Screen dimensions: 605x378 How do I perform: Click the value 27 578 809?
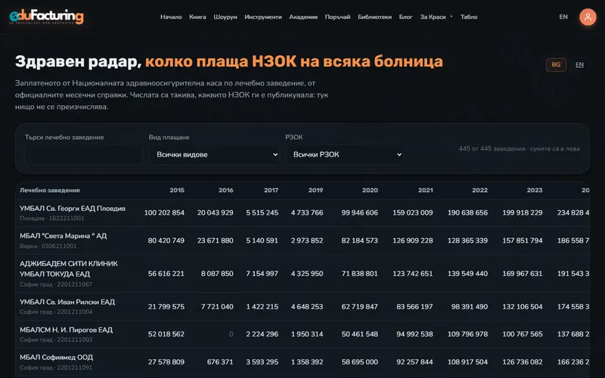[x=166, y=362]
